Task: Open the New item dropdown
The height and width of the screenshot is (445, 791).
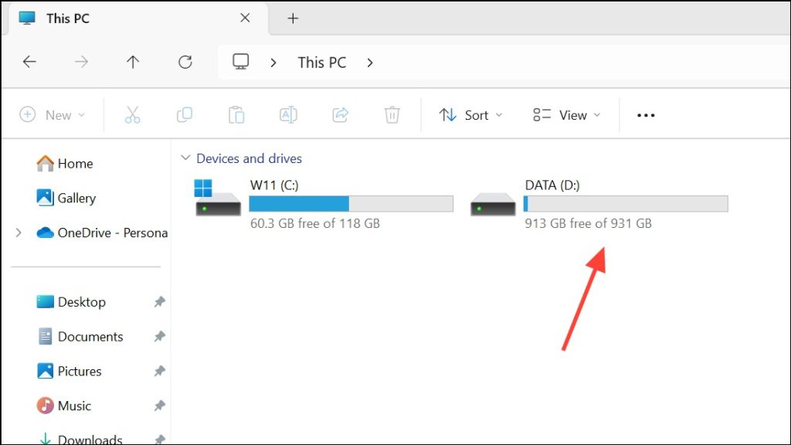Action: click(x=52, y=115)
